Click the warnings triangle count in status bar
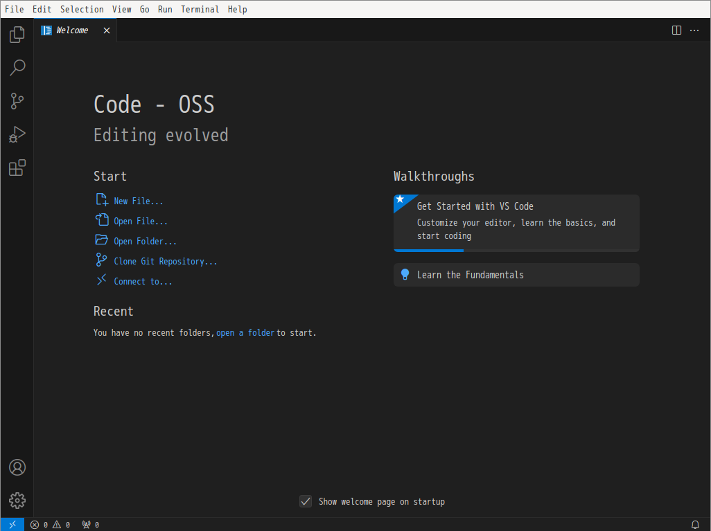 pos(61,525)
